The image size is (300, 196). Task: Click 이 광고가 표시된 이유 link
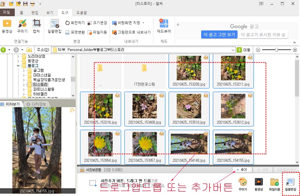pyautogui.click(x=263, y=35)
